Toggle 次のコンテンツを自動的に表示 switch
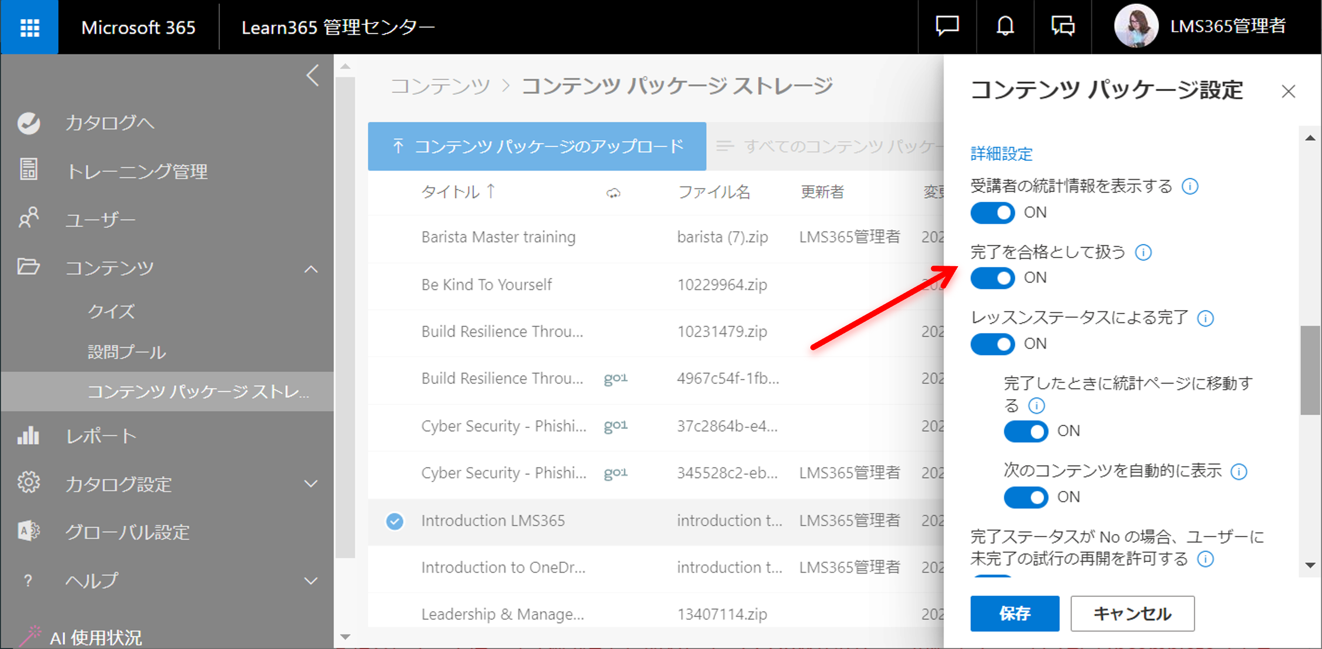Image resolution: width=1322 pixels, height=649 pixels. coord(1026,497)
